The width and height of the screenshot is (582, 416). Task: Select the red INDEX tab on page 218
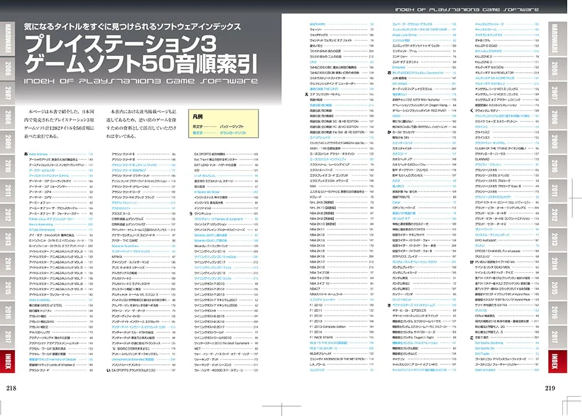click(8, 361)
